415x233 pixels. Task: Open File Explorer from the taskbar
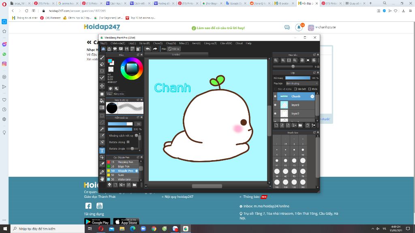click(x=122, y=229)
